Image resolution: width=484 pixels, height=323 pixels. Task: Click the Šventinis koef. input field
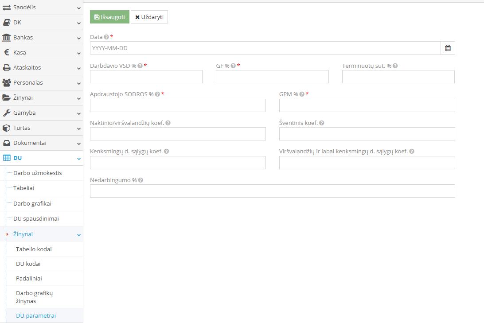point(367,134)
